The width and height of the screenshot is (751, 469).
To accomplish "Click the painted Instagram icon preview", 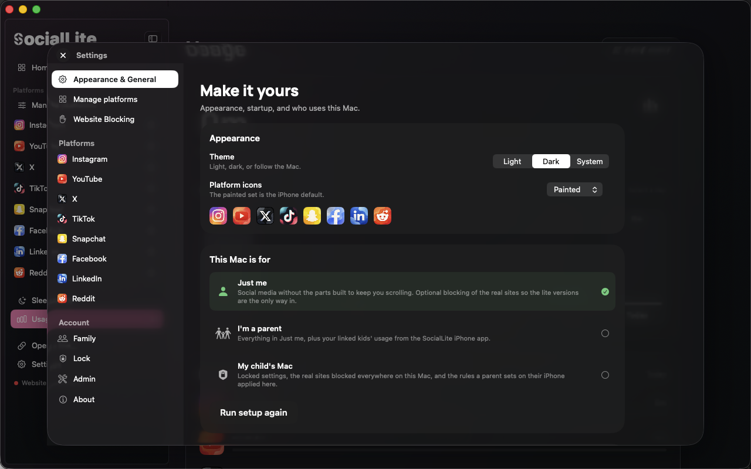I will pyautogui.click(x=218, y=216).
